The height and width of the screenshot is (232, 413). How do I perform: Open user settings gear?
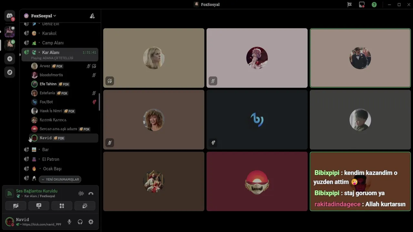coord(91,222)
